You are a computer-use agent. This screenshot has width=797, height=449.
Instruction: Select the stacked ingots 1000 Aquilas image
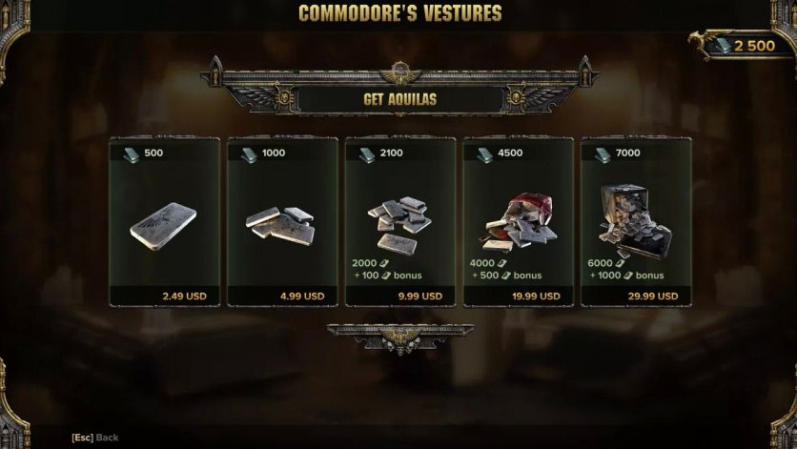(280, 225)
